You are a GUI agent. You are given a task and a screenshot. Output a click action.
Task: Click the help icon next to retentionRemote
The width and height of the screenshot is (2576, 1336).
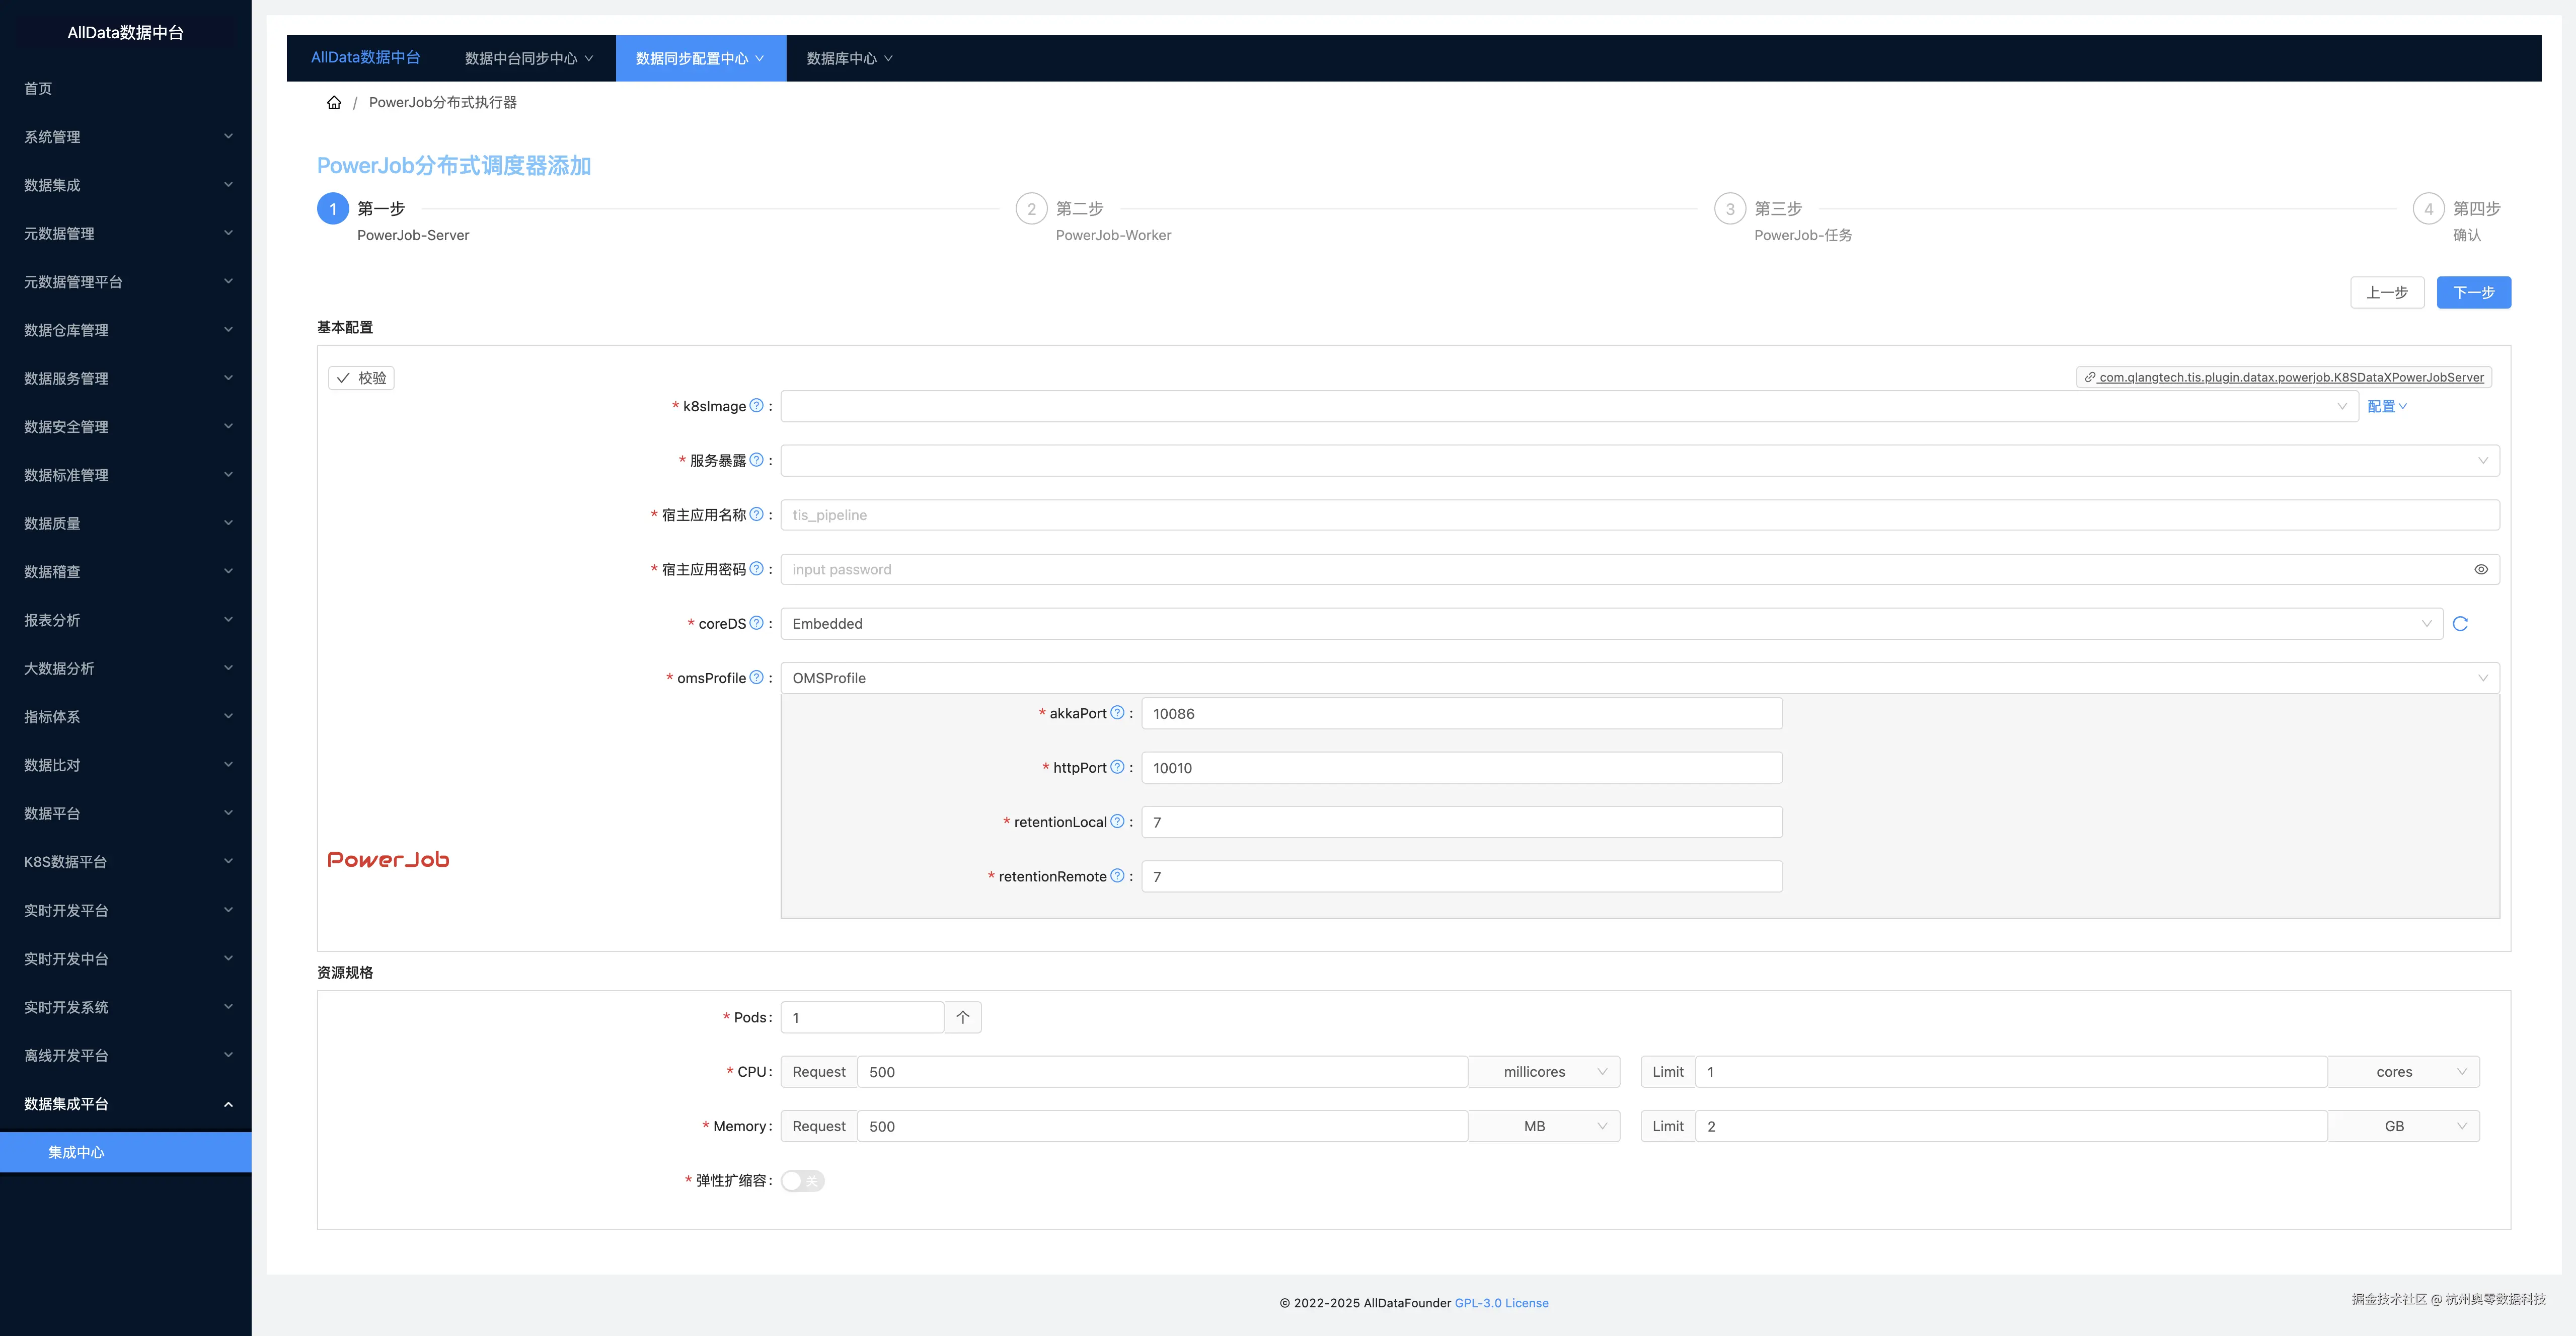[1117, 876]
